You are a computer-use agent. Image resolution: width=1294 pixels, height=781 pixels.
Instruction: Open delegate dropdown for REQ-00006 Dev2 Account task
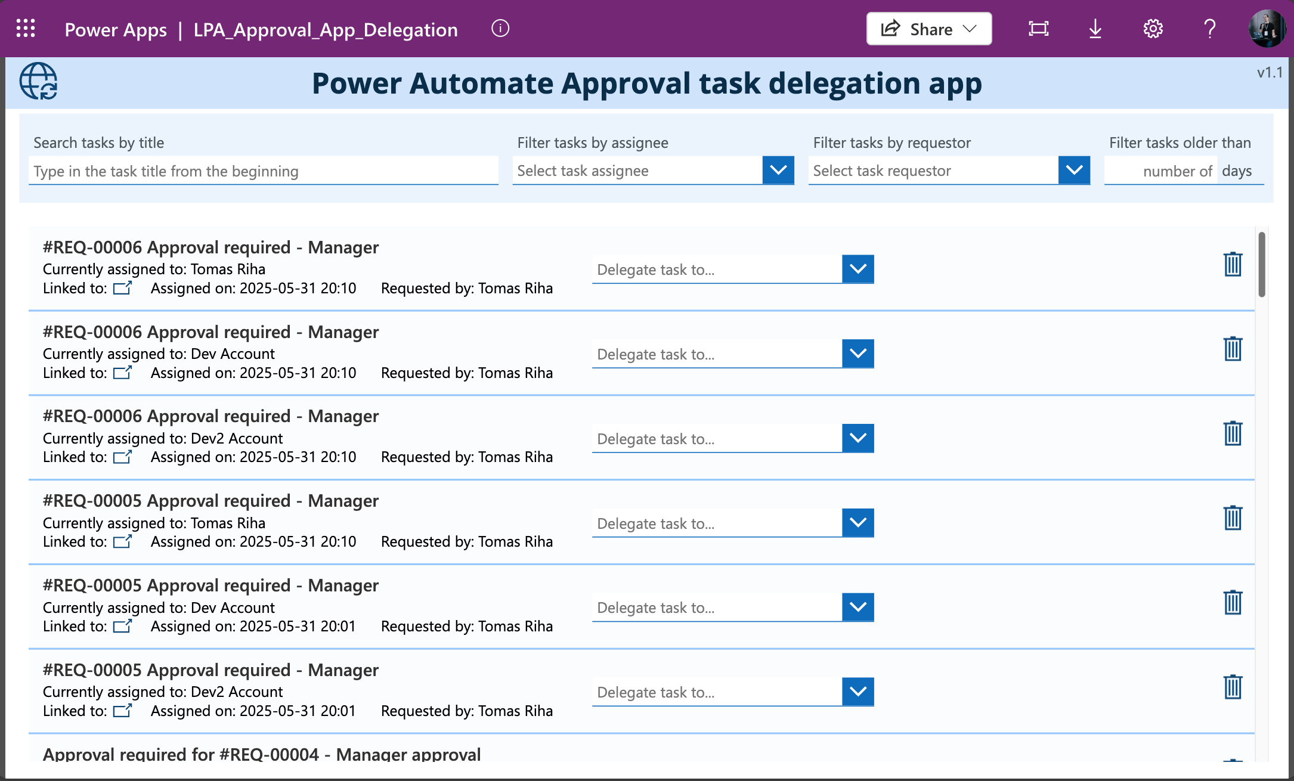click(x=858, y=438)
